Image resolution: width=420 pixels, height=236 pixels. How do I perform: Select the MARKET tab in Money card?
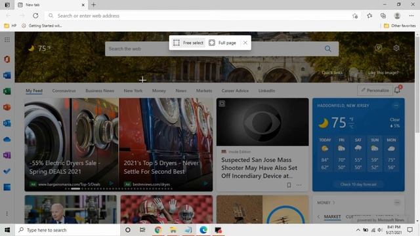[333, 217]
